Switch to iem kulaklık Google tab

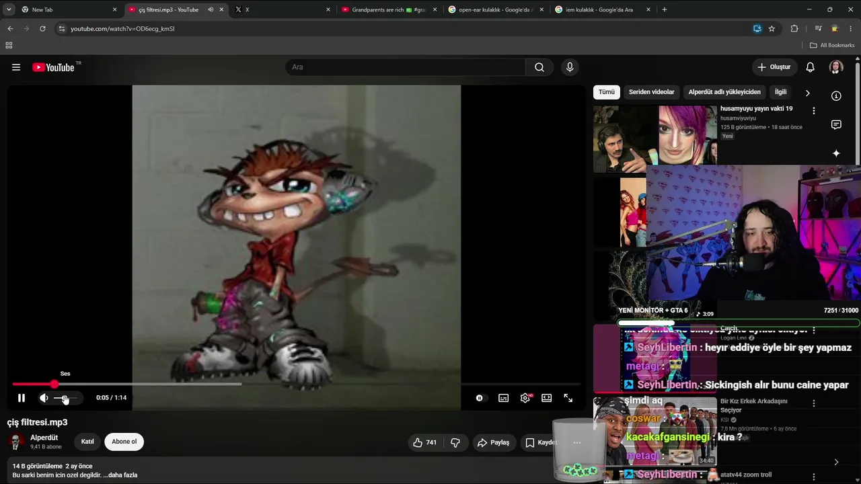pos(602,9)
